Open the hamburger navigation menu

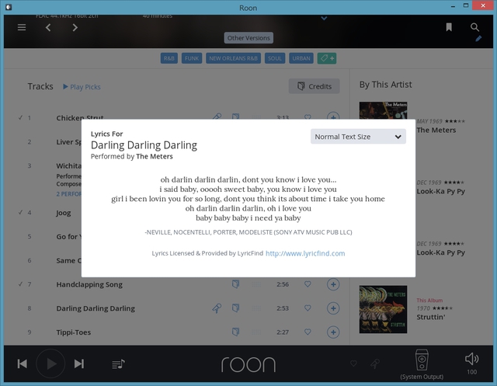click(22, 28)
